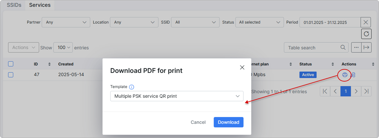Switch to the SSIDs tab
This screenshot has height=138, width=379.
pos(14,5)
